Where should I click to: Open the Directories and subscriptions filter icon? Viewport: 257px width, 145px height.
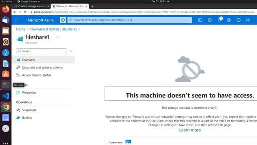[210, 20]
